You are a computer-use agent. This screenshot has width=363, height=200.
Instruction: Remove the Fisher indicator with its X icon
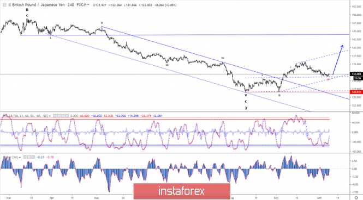[33, 157]
